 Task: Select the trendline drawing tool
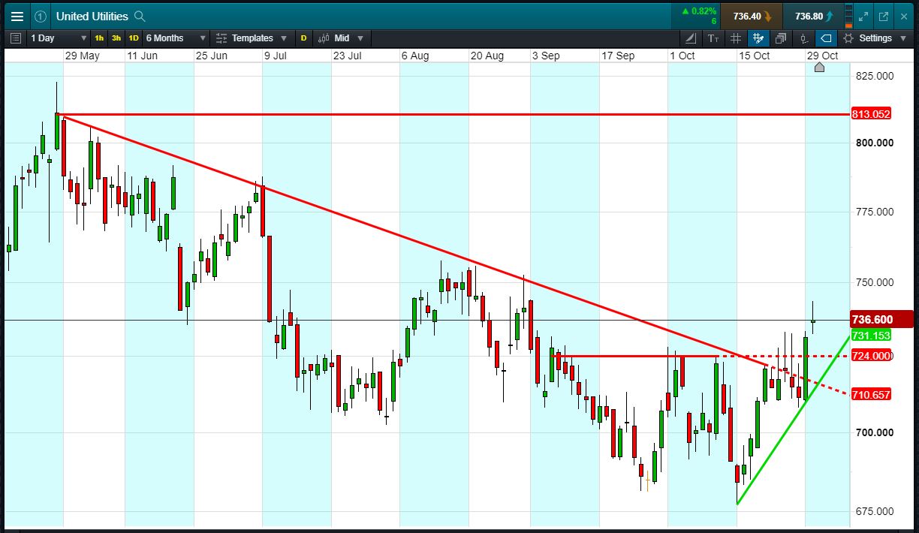[x=691, y=38]
